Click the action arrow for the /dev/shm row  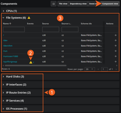pyautogui.click(x=116, y=46)
